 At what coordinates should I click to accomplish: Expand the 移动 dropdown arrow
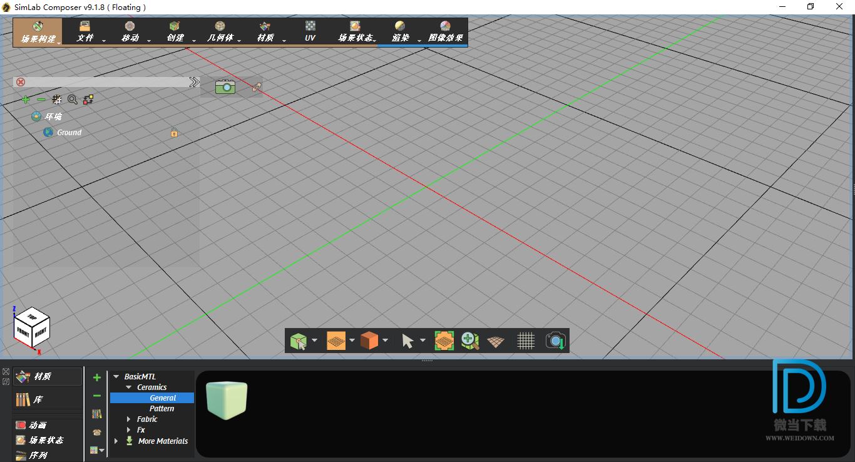149,41
